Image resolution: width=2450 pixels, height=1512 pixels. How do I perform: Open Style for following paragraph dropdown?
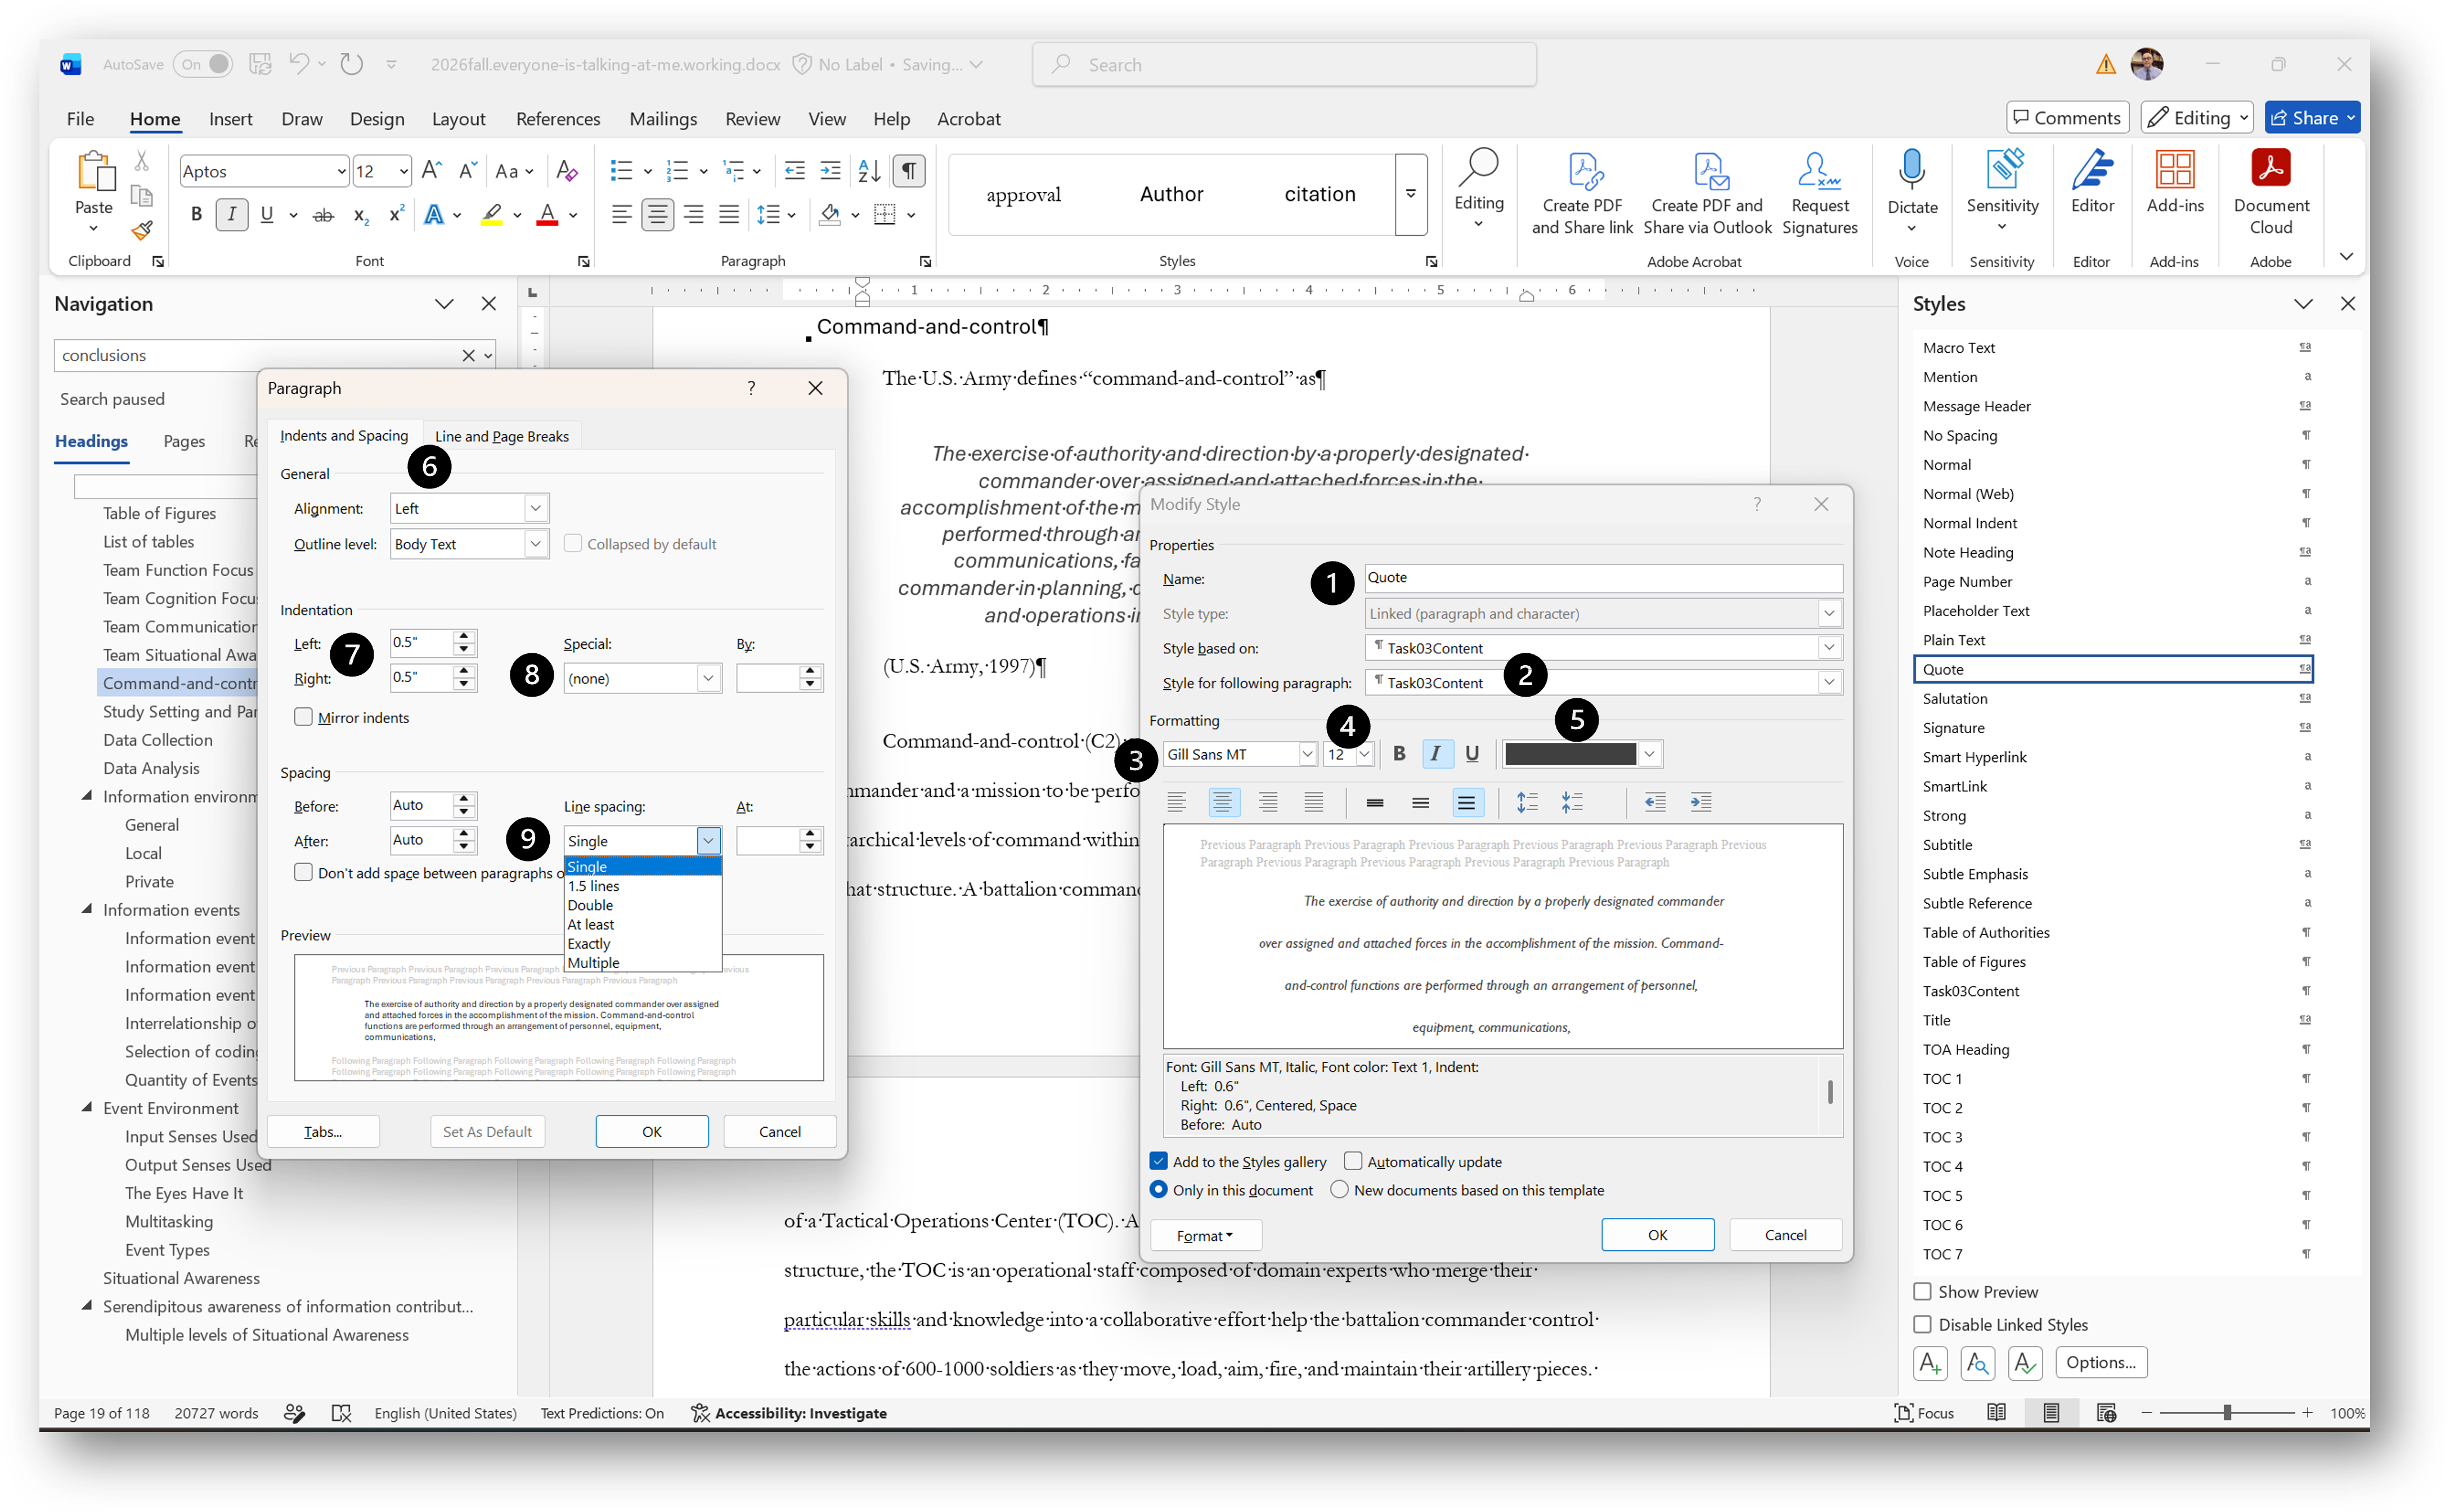1829,682
